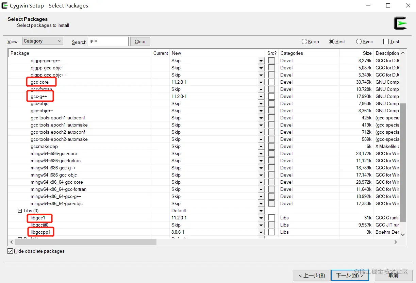
Task: Click the Current column header
Action: pos(161,53)
